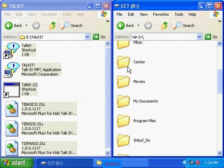Open Tools menu in CCT (D:) window
This screenshot has width=224, height=168.
coord(179,14)
